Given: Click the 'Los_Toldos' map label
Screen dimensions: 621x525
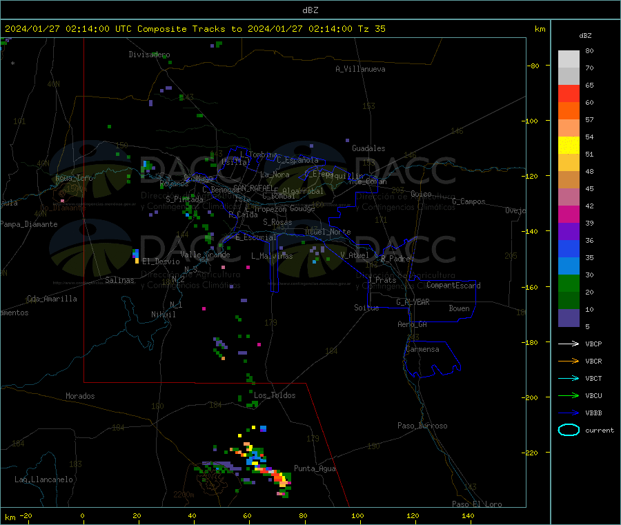Looking at the screenshot, I should 275,395.
